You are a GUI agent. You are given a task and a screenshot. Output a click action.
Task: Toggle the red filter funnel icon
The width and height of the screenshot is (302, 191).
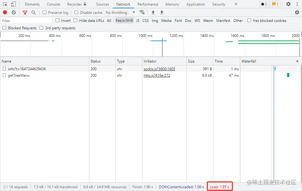coord(25,13)
